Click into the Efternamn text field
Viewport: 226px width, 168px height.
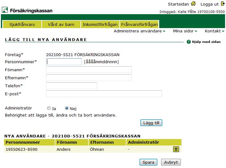89,78
